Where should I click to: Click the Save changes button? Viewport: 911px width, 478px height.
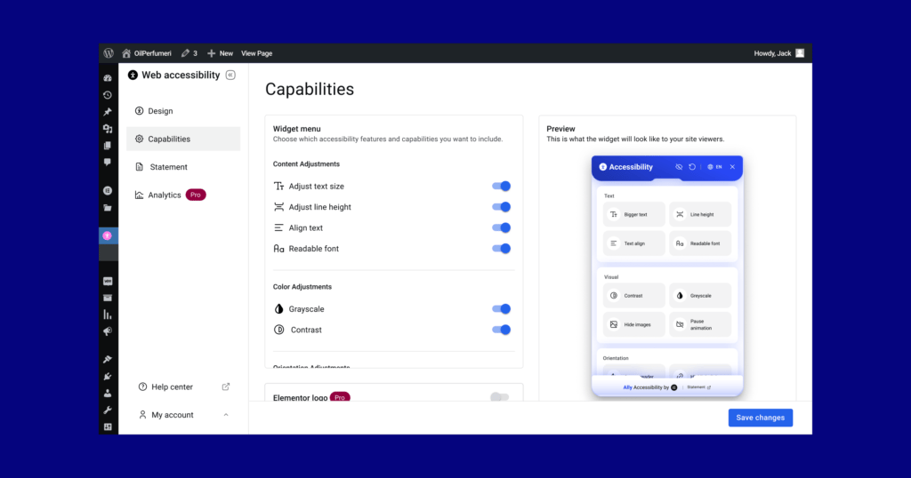tap(761, 418)
